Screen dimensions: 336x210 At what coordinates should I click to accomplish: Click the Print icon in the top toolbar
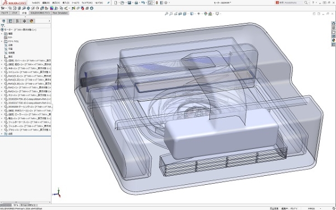136,3
